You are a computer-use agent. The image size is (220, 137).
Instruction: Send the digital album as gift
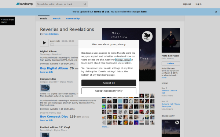click(47, 72)
